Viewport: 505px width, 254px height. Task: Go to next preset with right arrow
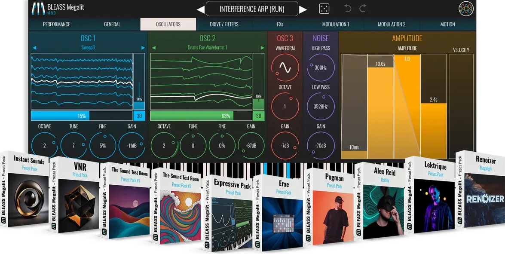303,9
